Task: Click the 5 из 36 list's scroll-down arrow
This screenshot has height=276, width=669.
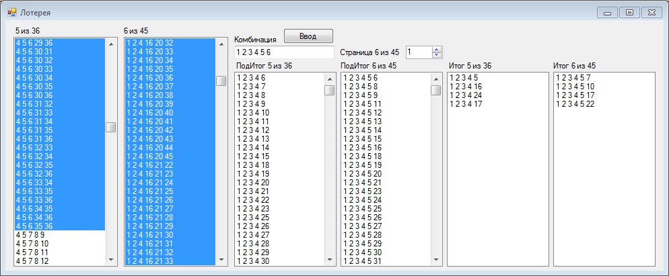Action: [x=111, y=259]
